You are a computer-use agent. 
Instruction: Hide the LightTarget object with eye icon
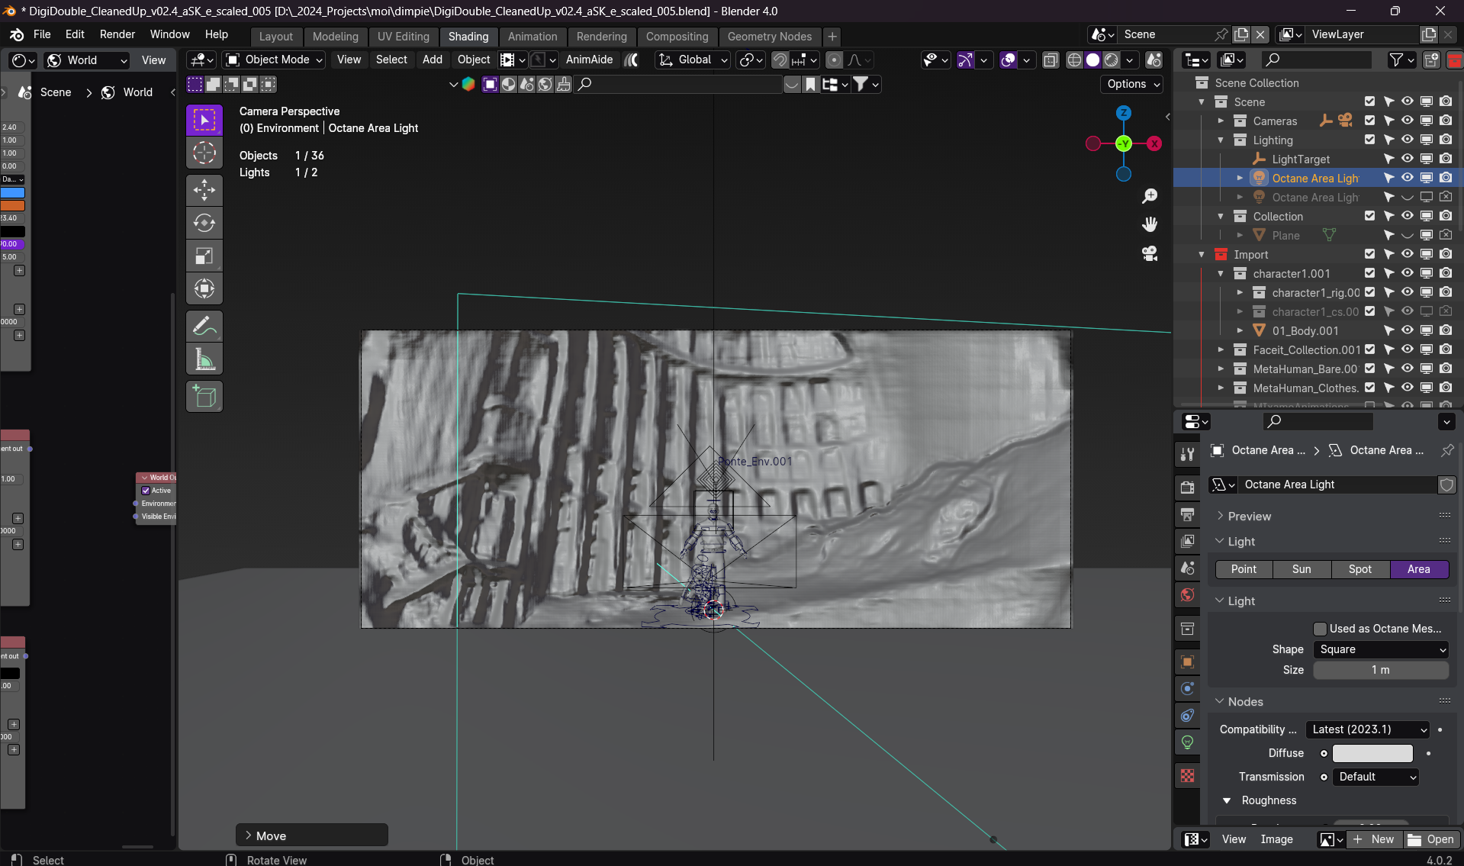(x=1407, y=159)
